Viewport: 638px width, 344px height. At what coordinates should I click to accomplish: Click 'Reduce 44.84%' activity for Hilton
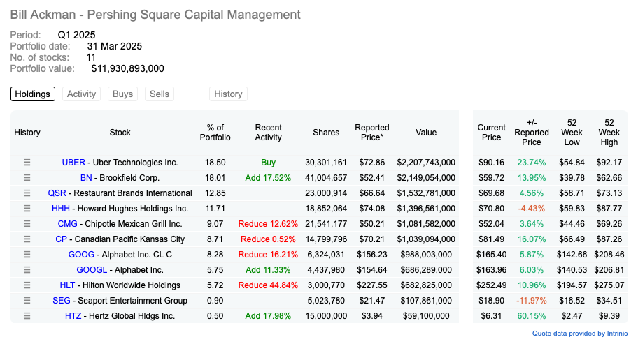pos(268,285)
